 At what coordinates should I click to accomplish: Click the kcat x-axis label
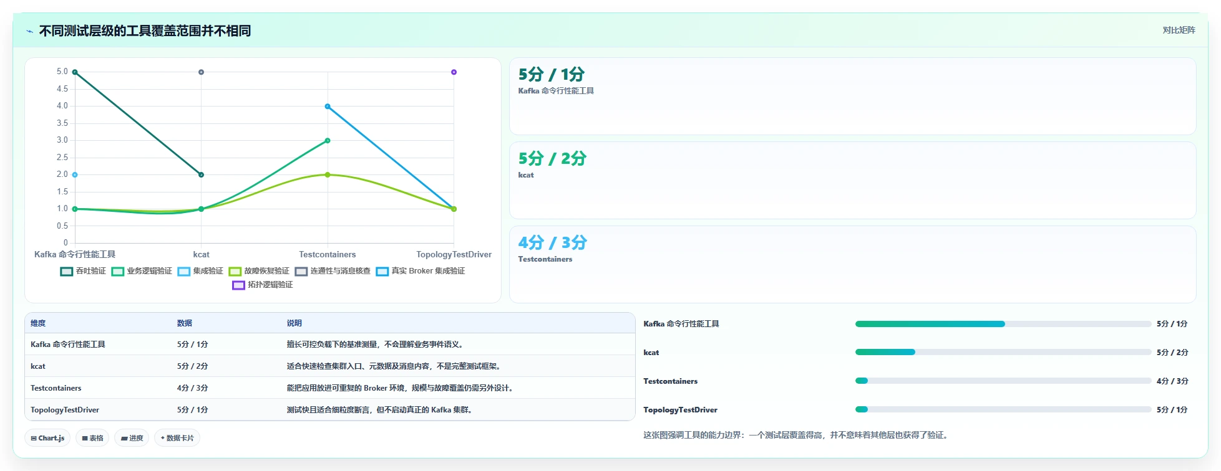click(201, 254)
